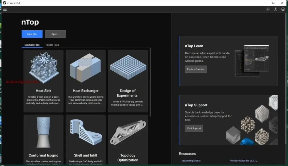Screen dimensions: 288x166
Task: Create a New File
Action: [x=32, y=34]
